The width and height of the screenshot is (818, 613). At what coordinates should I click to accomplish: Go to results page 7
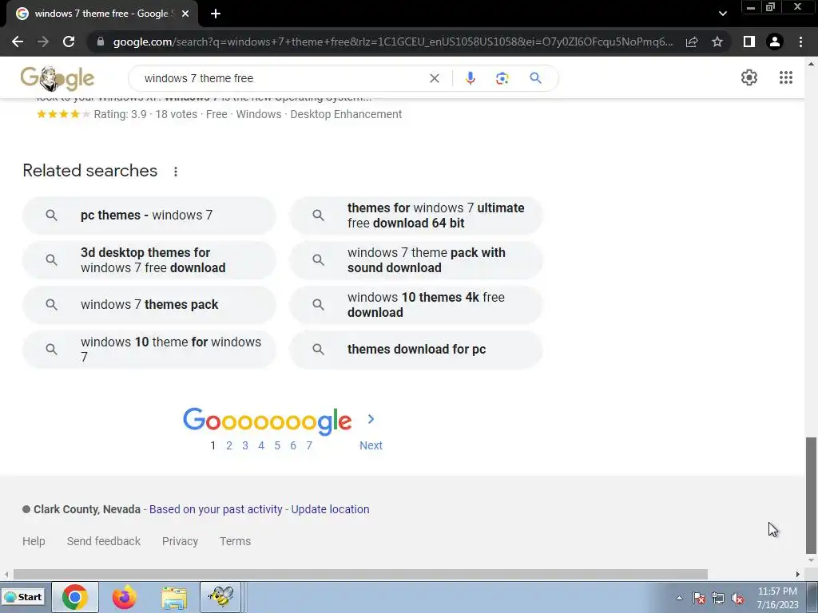(x=309, y=445)
